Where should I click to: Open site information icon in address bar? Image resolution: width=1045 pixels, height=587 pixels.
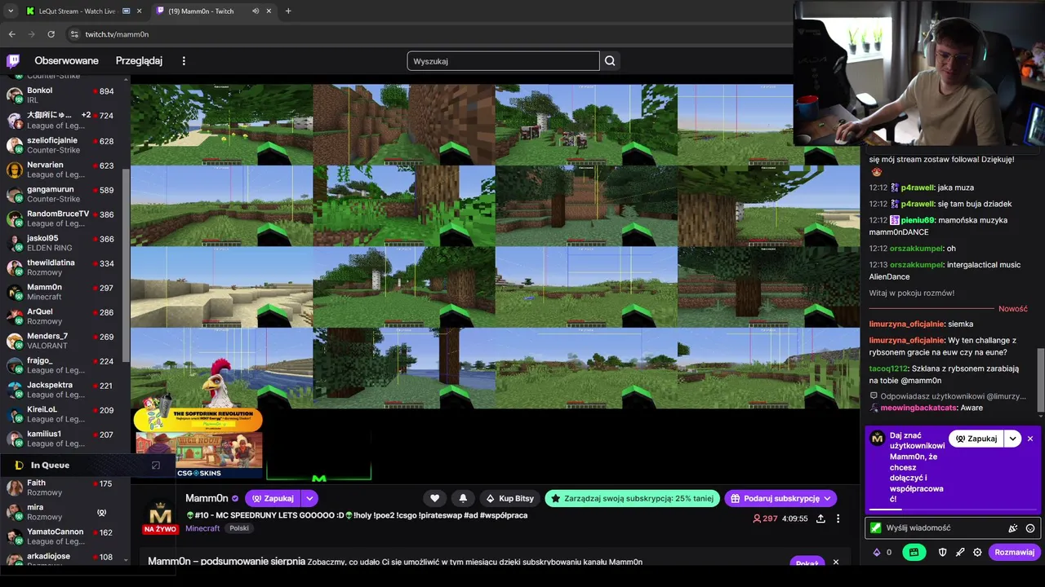(74, 34)
